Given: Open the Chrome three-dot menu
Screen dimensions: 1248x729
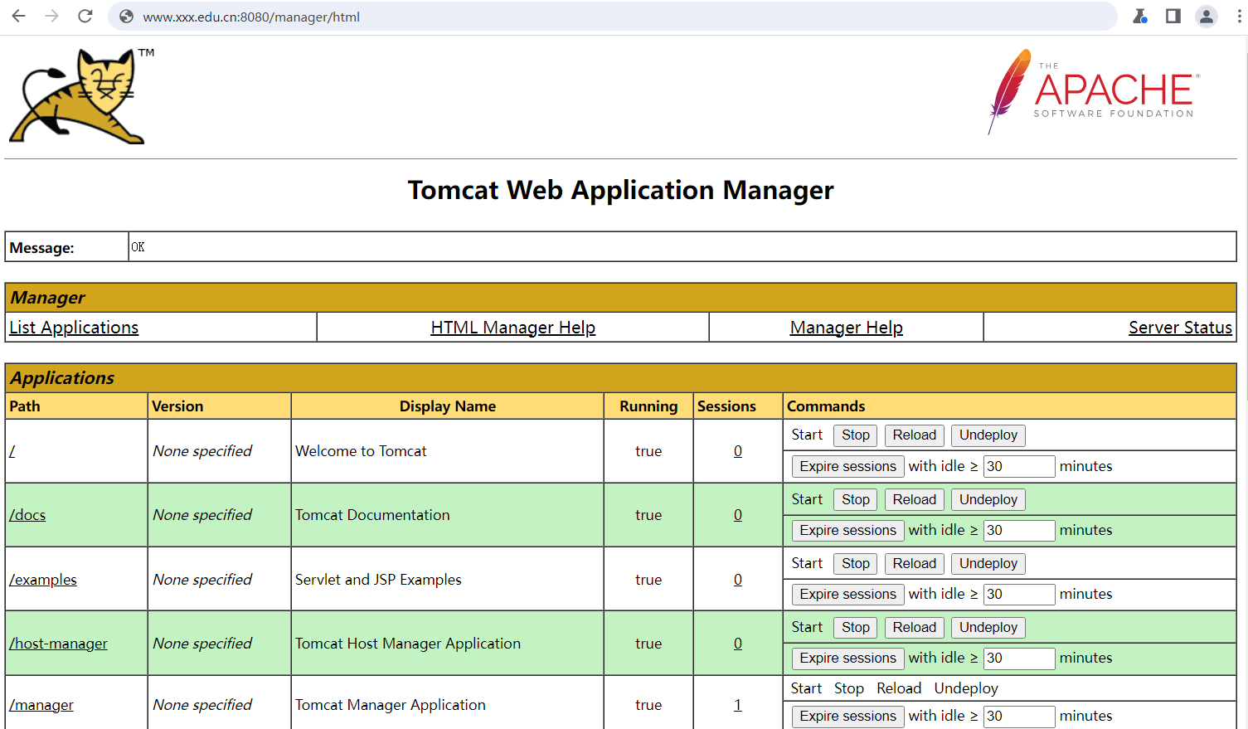Looking at the screenshot, I should [x=1239, y=17].
